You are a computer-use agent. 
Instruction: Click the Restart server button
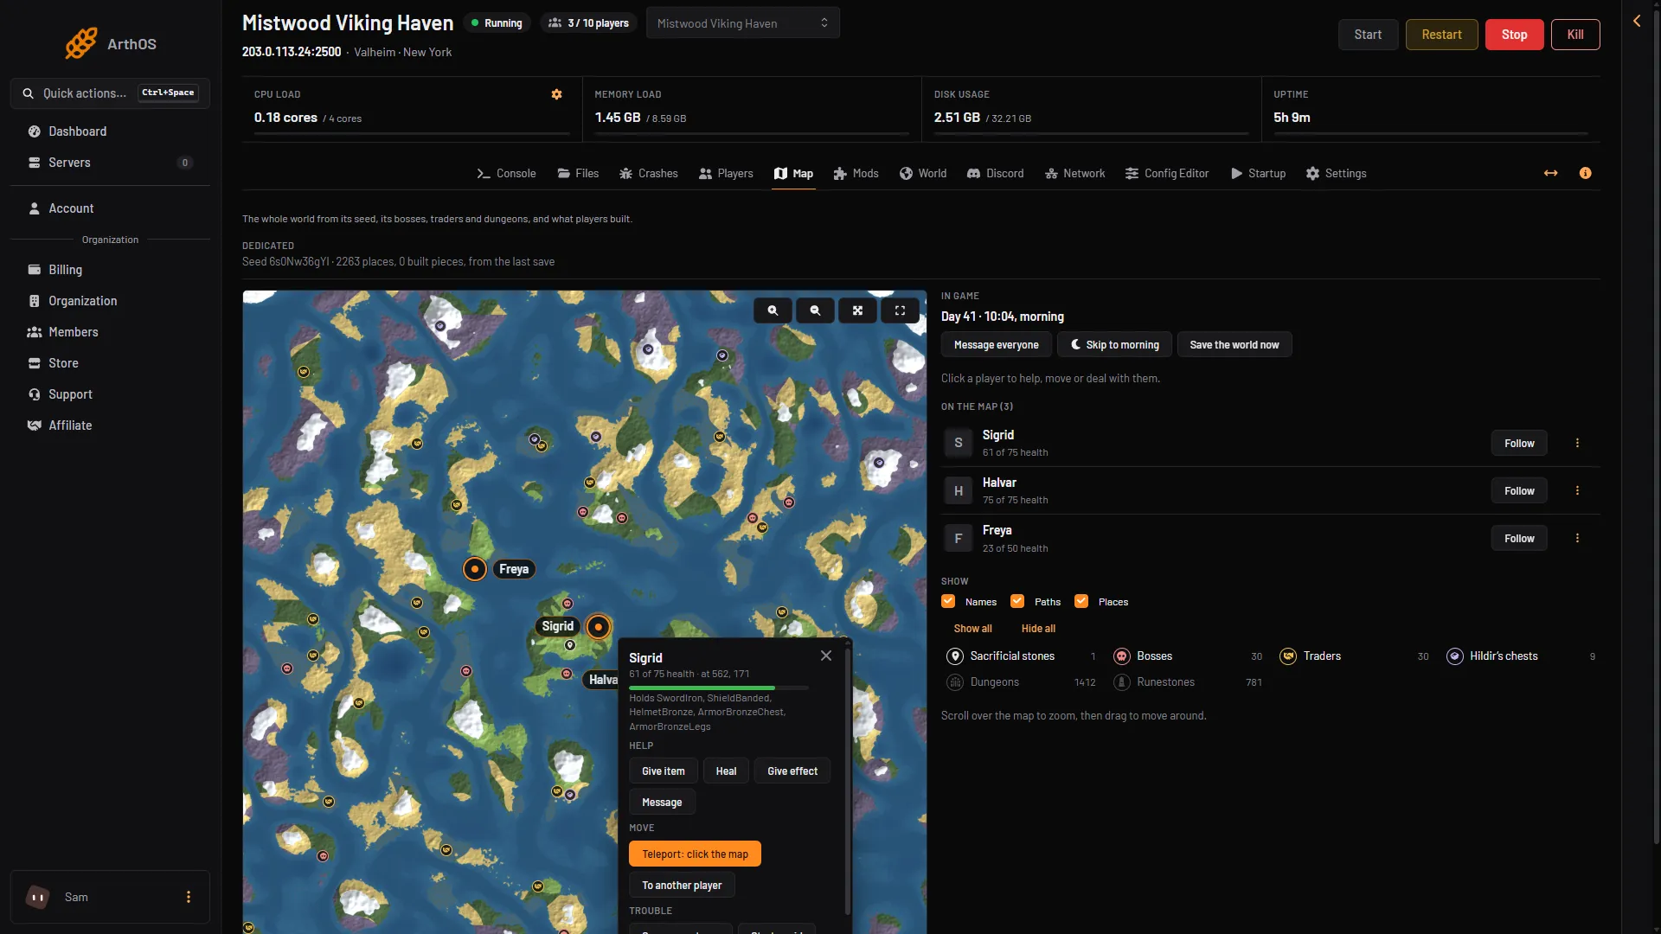click(x=1441, y=35)
